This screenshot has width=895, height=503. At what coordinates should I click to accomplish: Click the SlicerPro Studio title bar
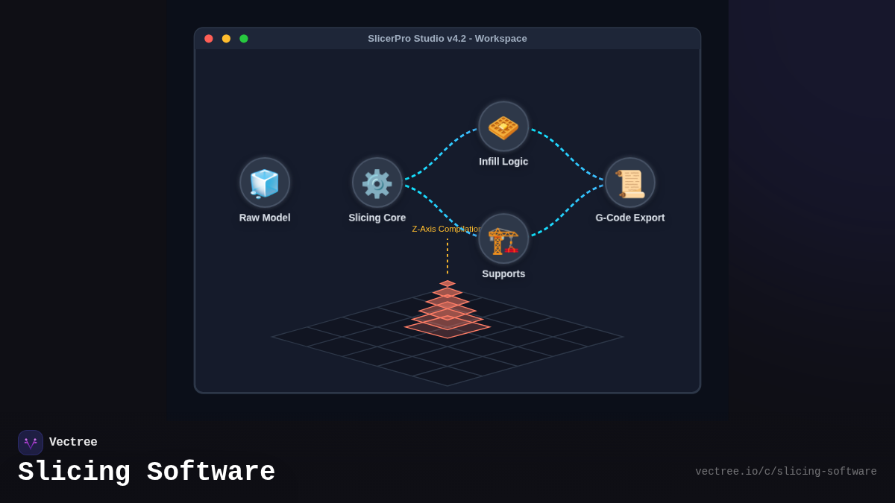point(447,38)
